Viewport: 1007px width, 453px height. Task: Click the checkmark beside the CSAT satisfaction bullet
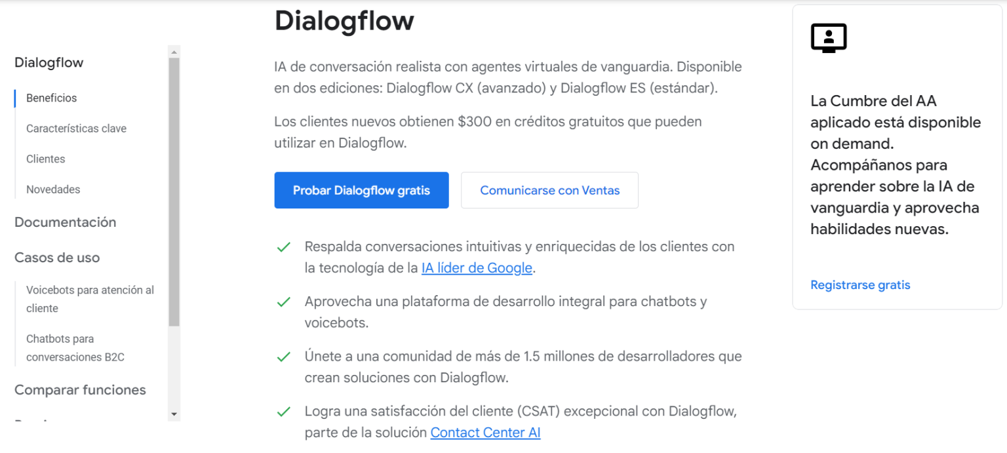283,412
